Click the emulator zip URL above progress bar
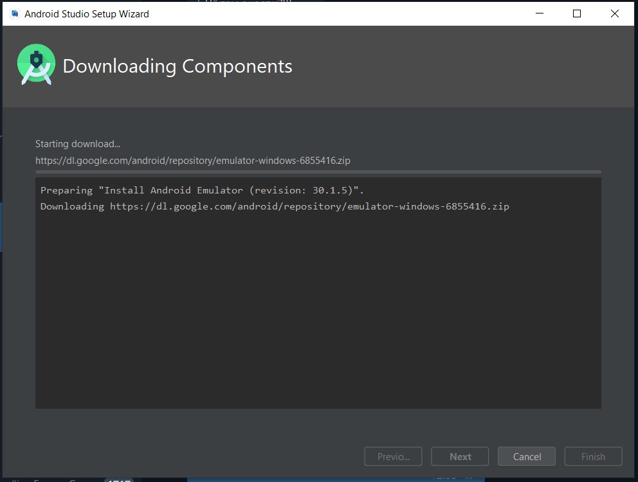This screenshot has width=638, height=482. point(193,160)
